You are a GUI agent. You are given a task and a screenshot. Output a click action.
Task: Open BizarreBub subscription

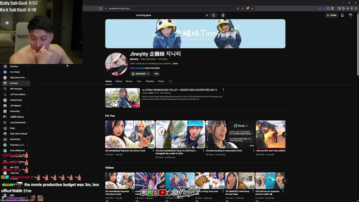16,111
